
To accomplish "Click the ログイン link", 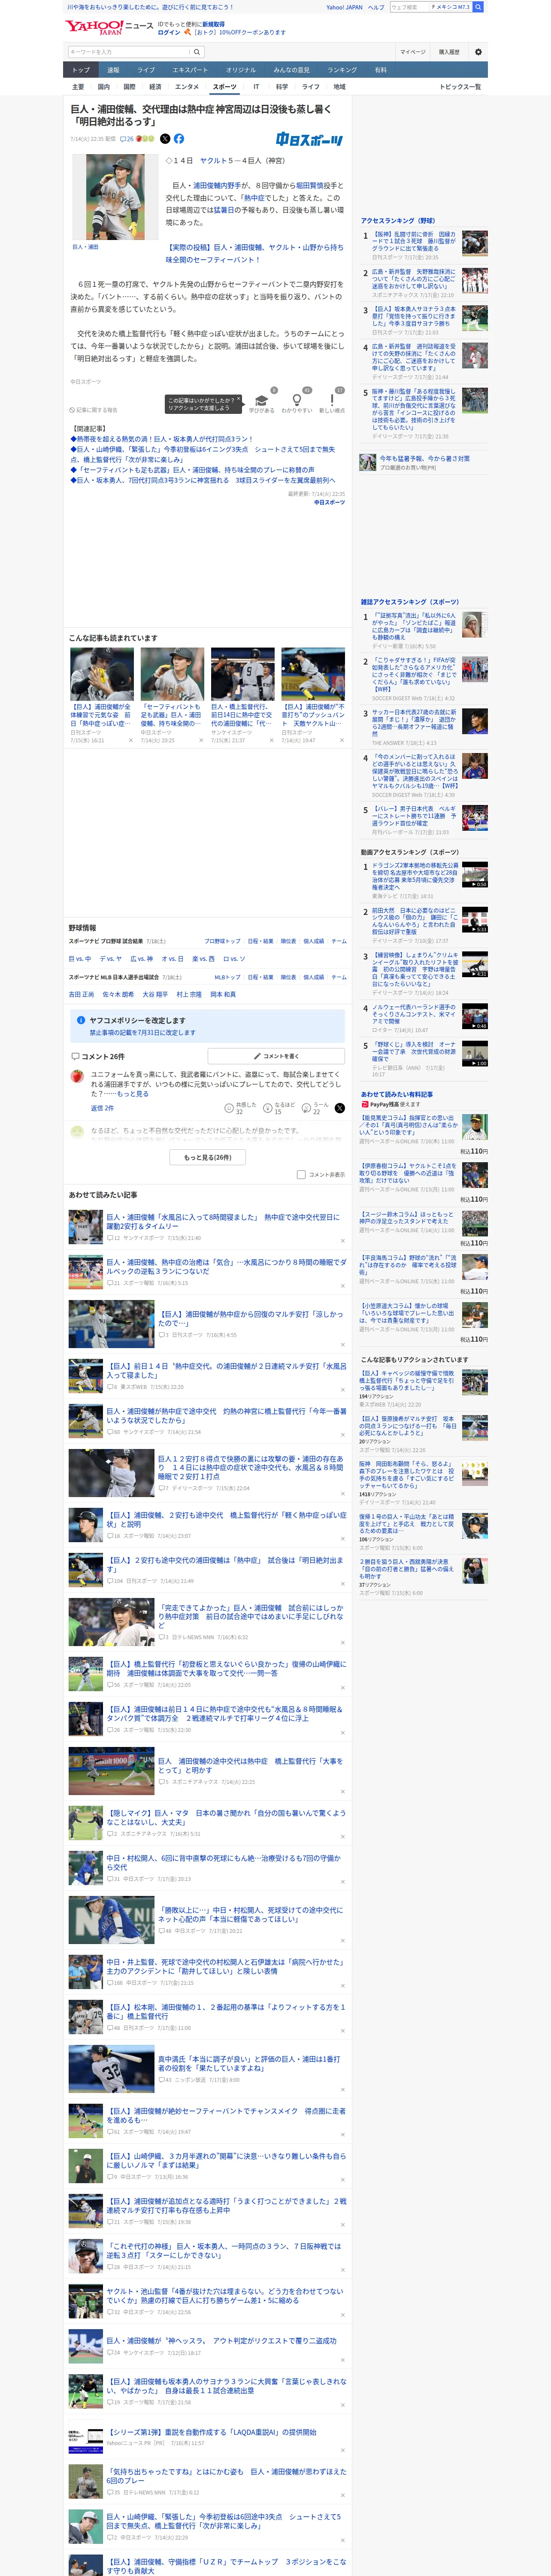I will (169, 32).
